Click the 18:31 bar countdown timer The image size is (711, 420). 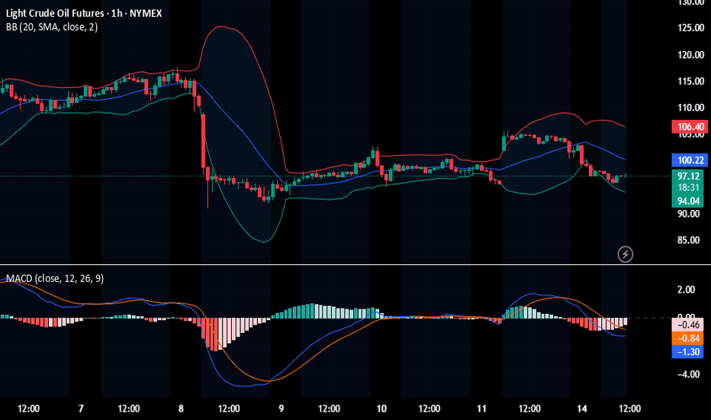689,188
